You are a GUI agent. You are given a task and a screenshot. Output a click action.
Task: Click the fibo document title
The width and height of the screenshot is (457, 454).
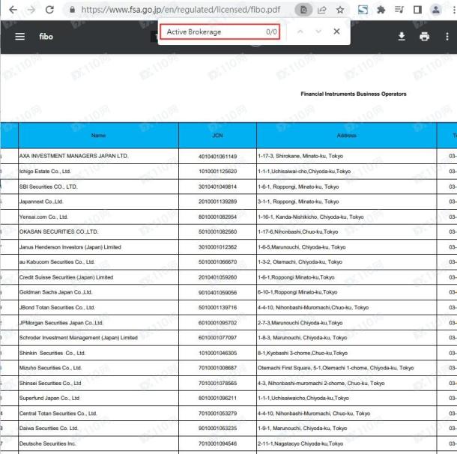pyautogui.click(x=46, y=37)
